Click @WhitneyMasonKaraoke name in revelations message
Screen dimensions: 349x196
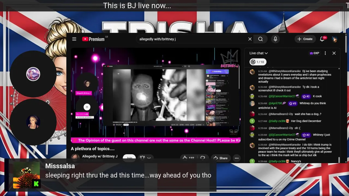(285, 71)
